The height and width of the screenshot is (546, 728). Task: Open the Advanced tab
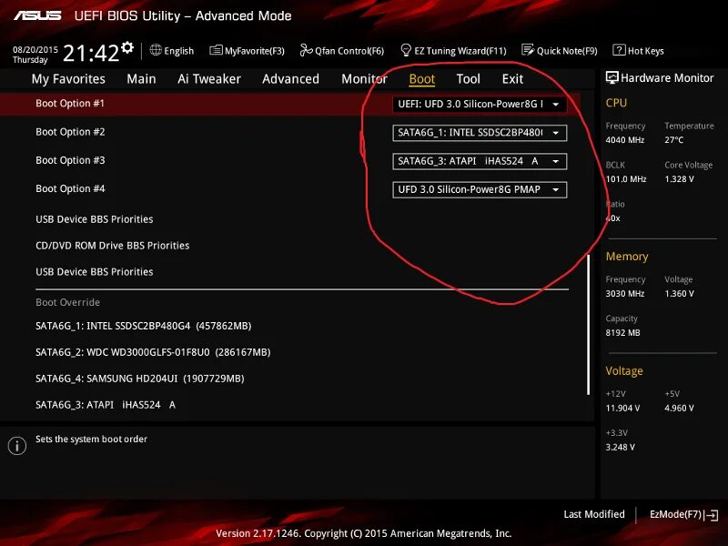coord(290,79)
